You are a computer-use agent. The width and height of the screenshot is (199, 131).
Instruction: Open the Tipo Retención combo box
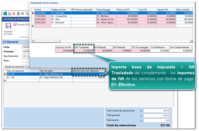tap(26, 56)
